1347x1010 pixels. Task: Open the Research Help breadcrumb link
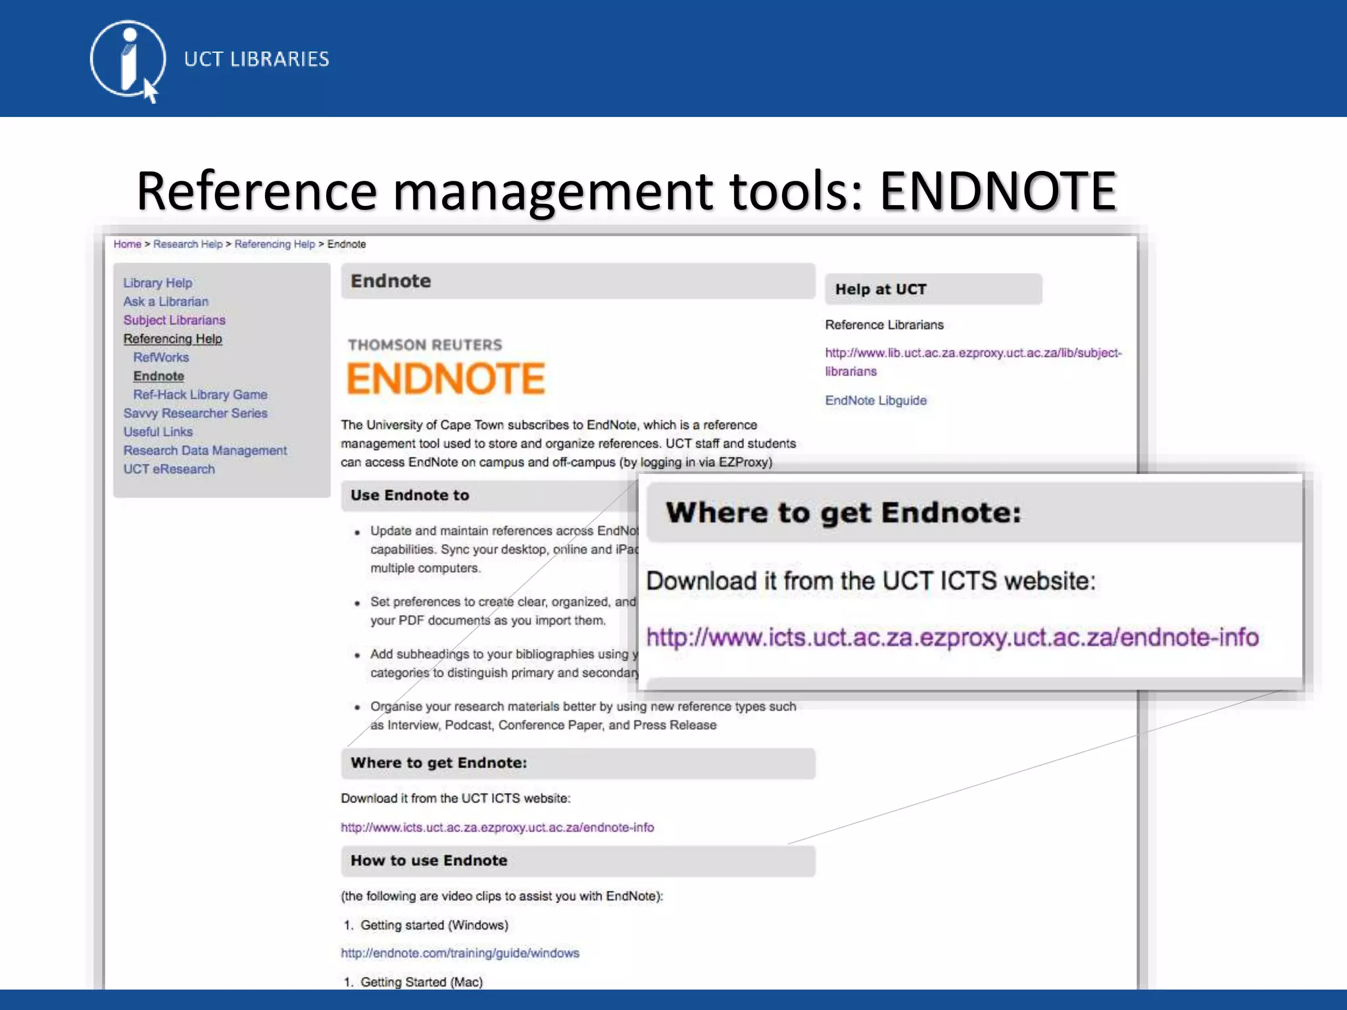[187, 244]
